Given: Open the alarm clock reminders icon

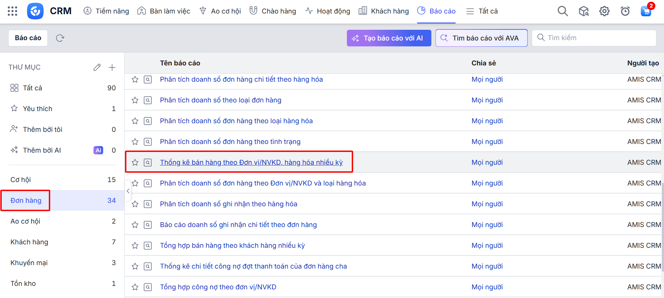Looking at the screenshot, I should pyautogui.click(x=625, y=11).
